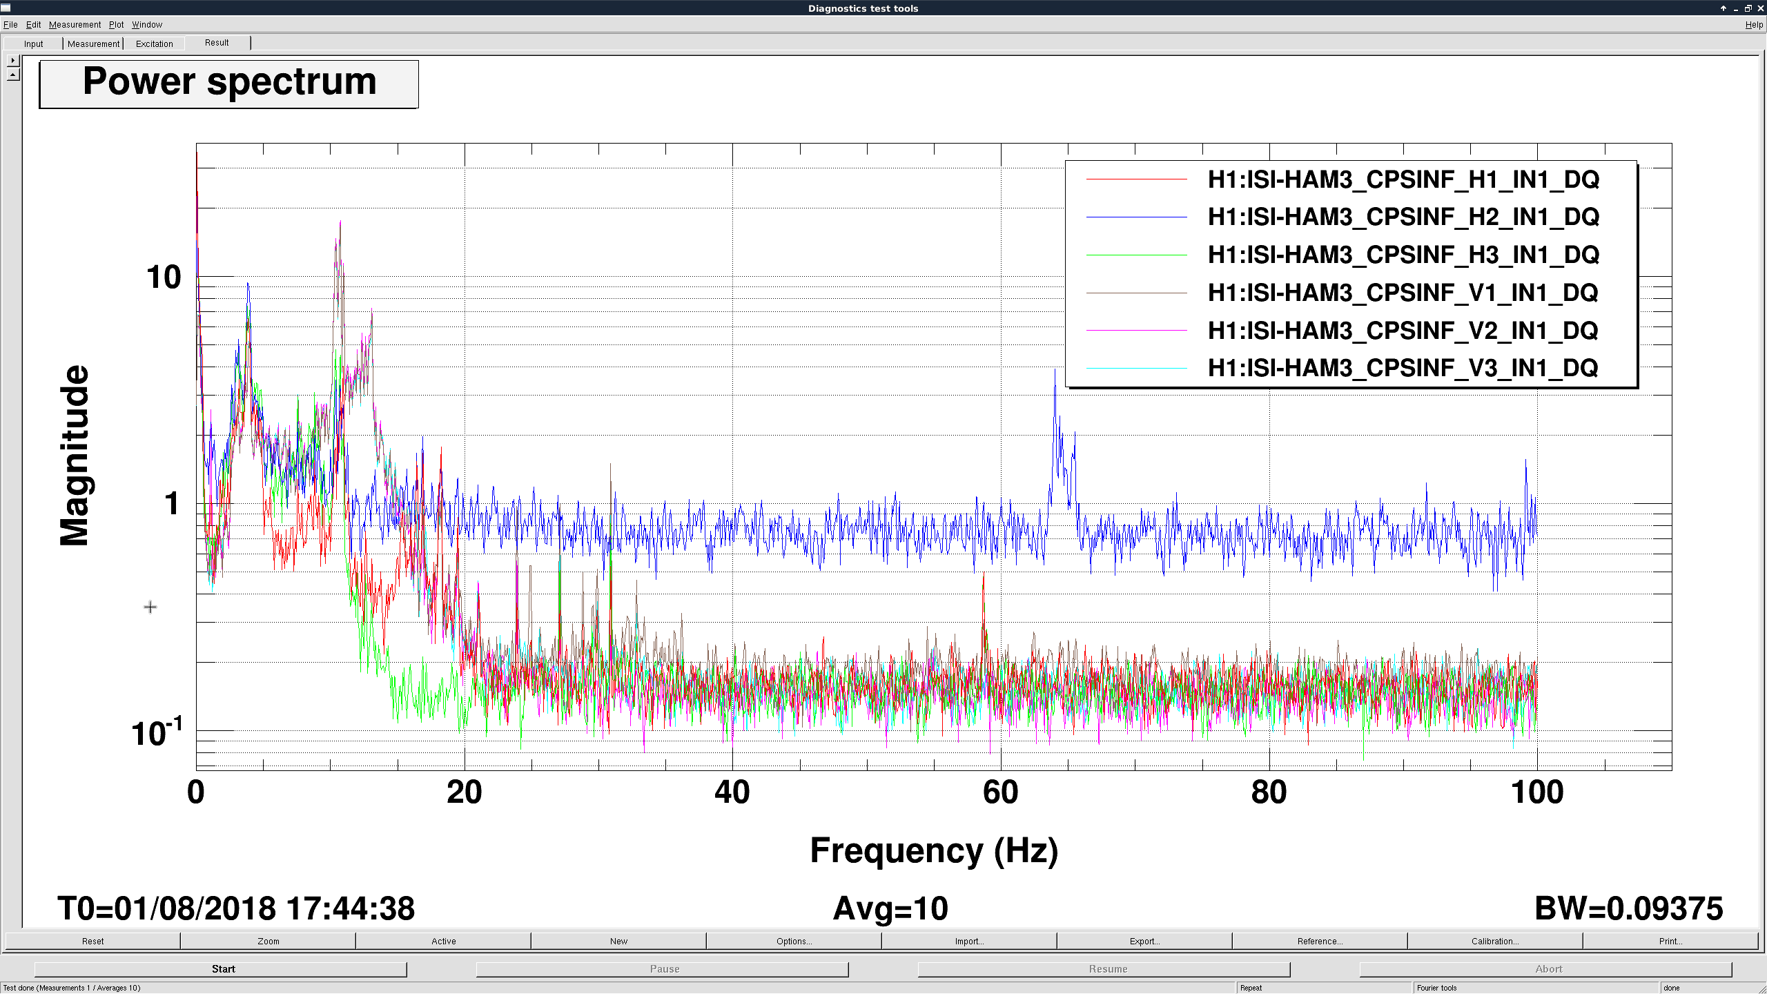Click the Start button
This screenshot has width=1767, height=994.
point(223,969)
